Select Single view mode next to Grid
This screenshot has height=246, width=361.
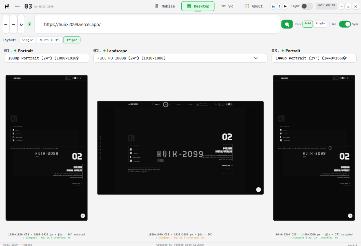pyautogui.click(x=320, y=24)
